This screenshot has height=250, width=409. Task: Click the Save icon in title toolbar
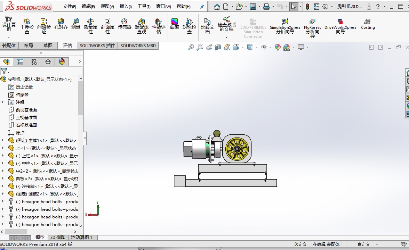pyautogui.click(x=253, y=7)
